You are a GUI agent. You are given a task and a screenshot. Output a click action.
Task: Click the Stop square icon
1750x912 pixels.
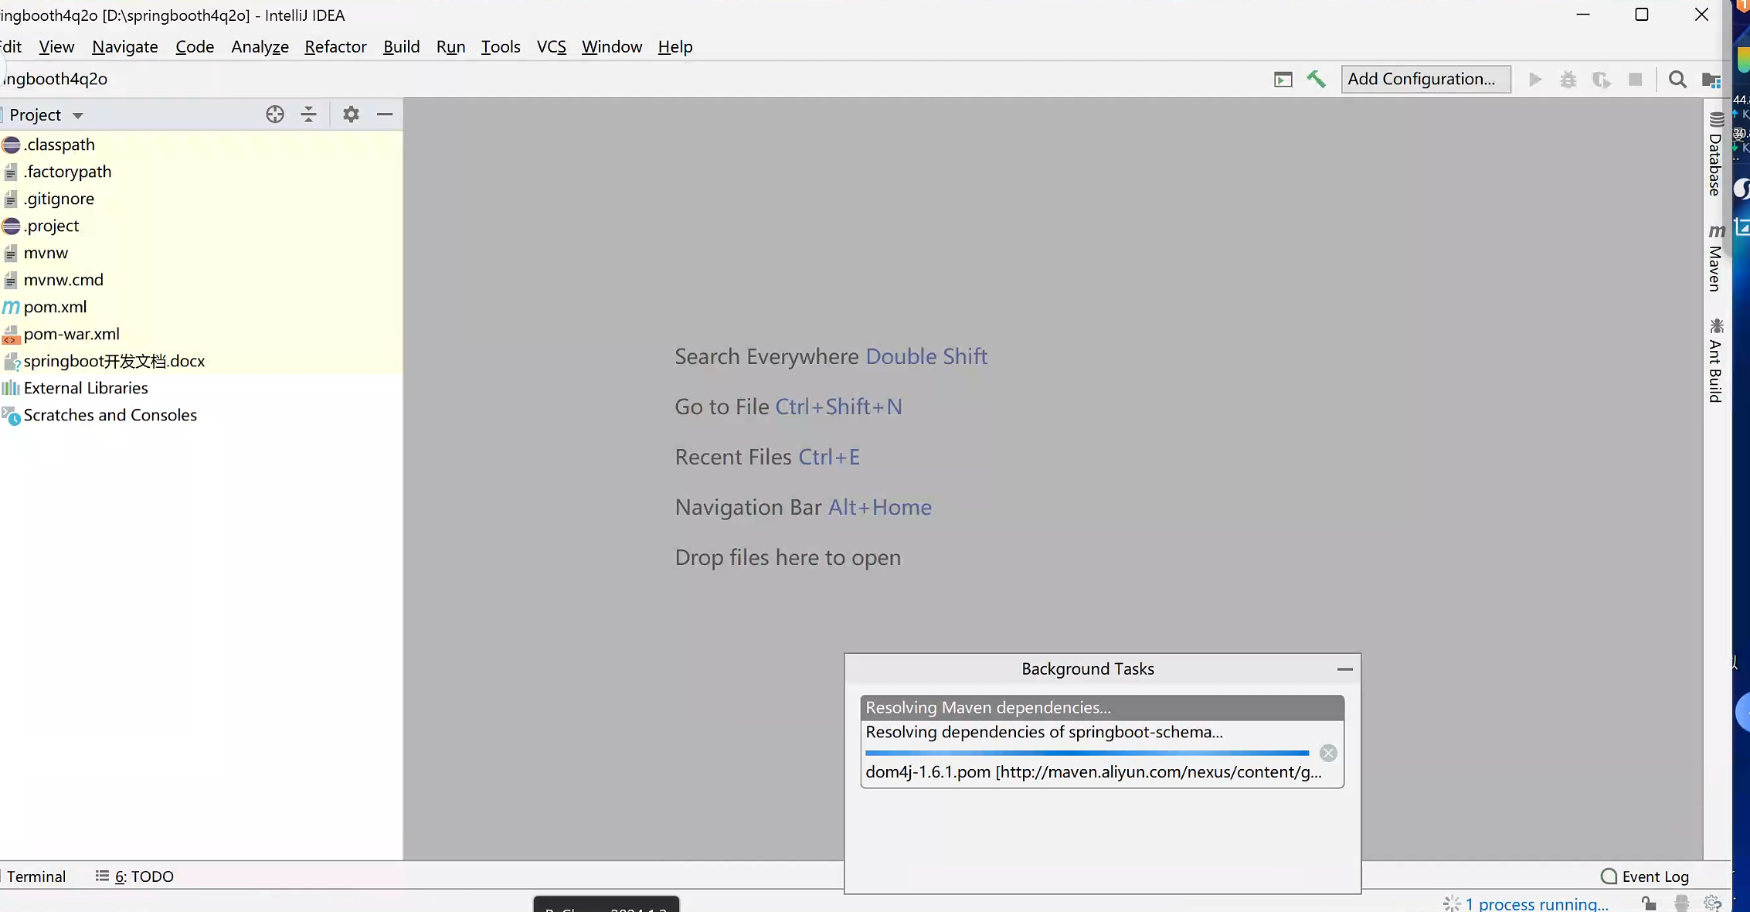(1635, 80)
